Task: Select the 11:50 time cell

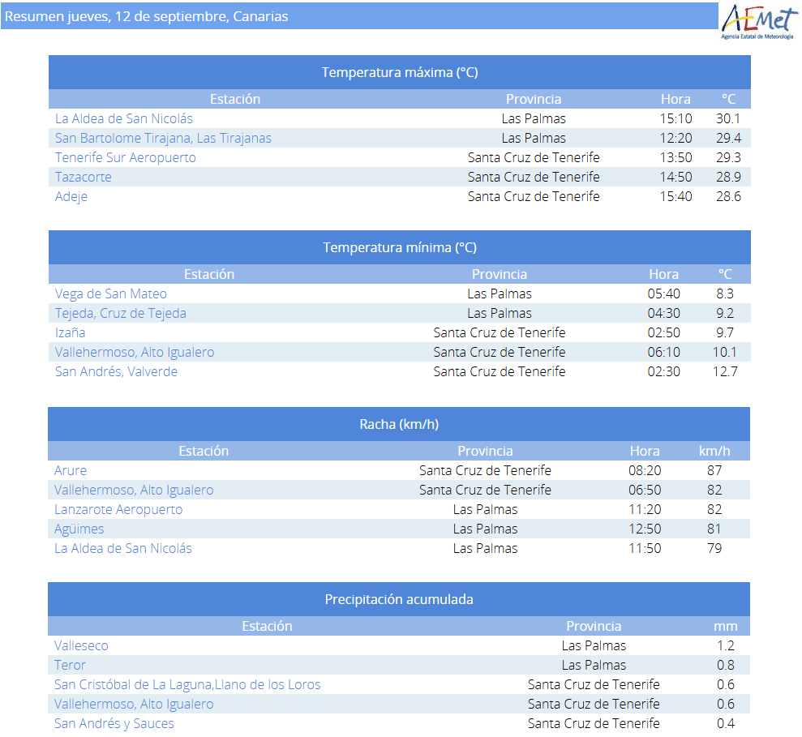Action: click(645, 548)
